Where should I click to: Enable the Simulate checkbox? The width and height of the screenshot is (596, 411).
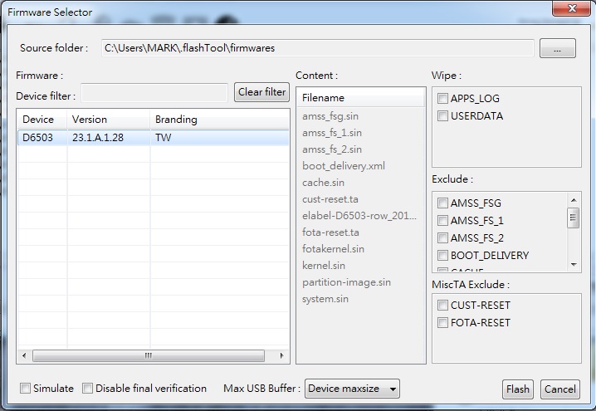25,389
